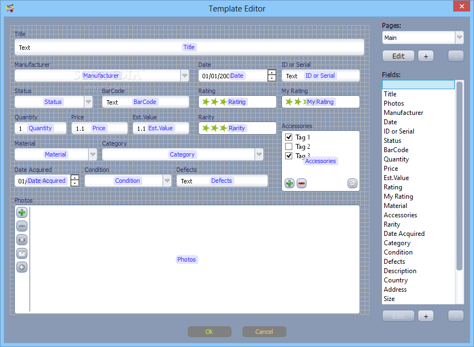Click the X delete icon in Photos panel
This screenshot has height=347, width=474.
(22, 240)
